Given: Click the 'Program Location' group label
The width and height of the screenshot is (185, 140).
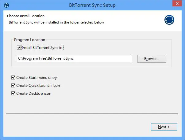Looking at the screenshot, I should pos(29,40).
